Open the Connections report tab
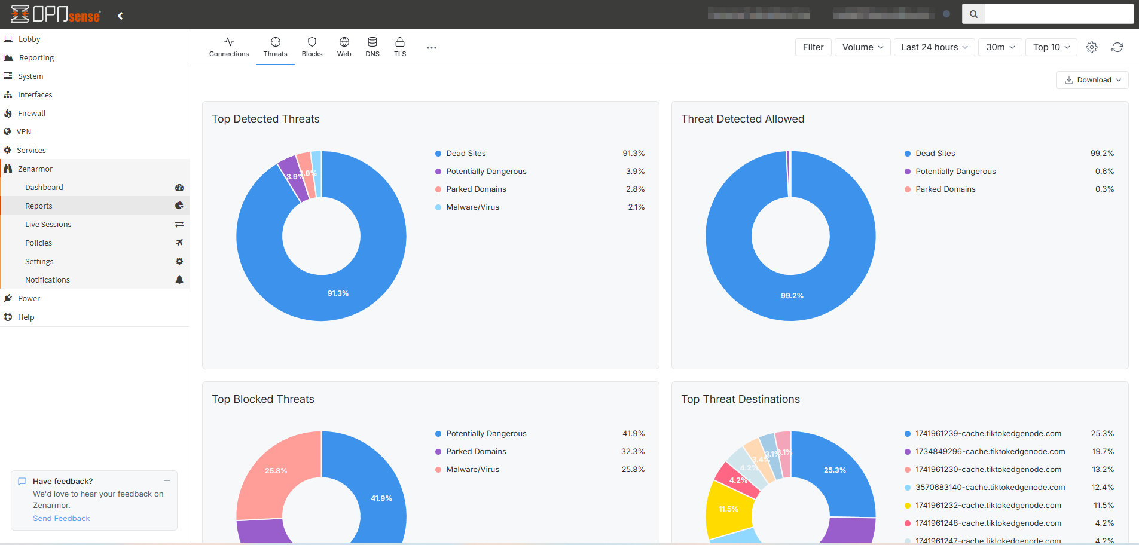The image size is (1139, 545). (229, 47)
